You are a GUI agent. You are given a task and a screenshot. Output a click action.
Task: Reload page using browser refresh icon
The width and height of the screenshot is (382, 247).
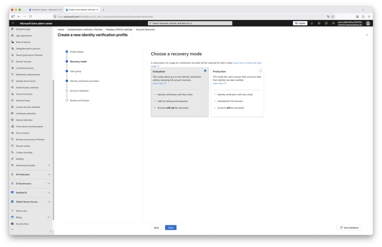(x=31, y=16)
